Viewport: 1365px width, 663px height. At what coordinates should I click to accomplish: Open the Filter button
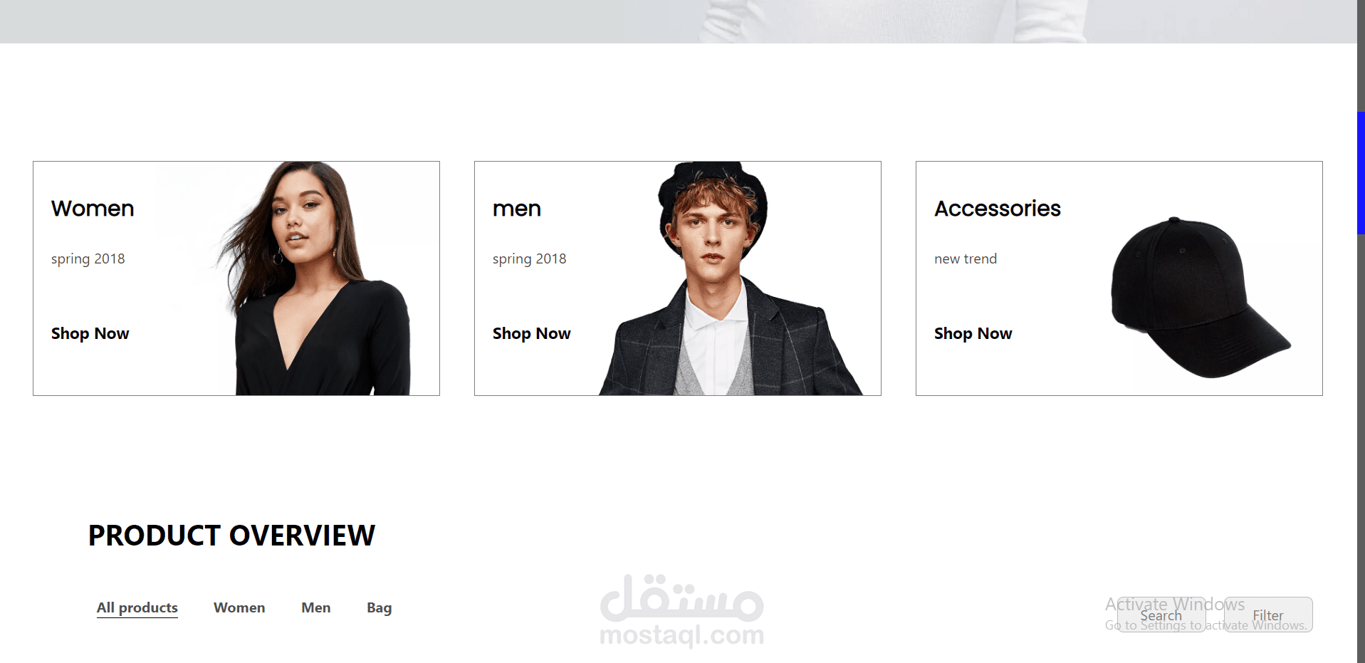[1268, 615]
